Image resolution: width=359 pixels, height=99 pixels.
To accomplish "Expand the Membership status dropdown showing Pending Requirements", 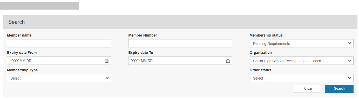I will pyautogui.click(x=301, y=44).
